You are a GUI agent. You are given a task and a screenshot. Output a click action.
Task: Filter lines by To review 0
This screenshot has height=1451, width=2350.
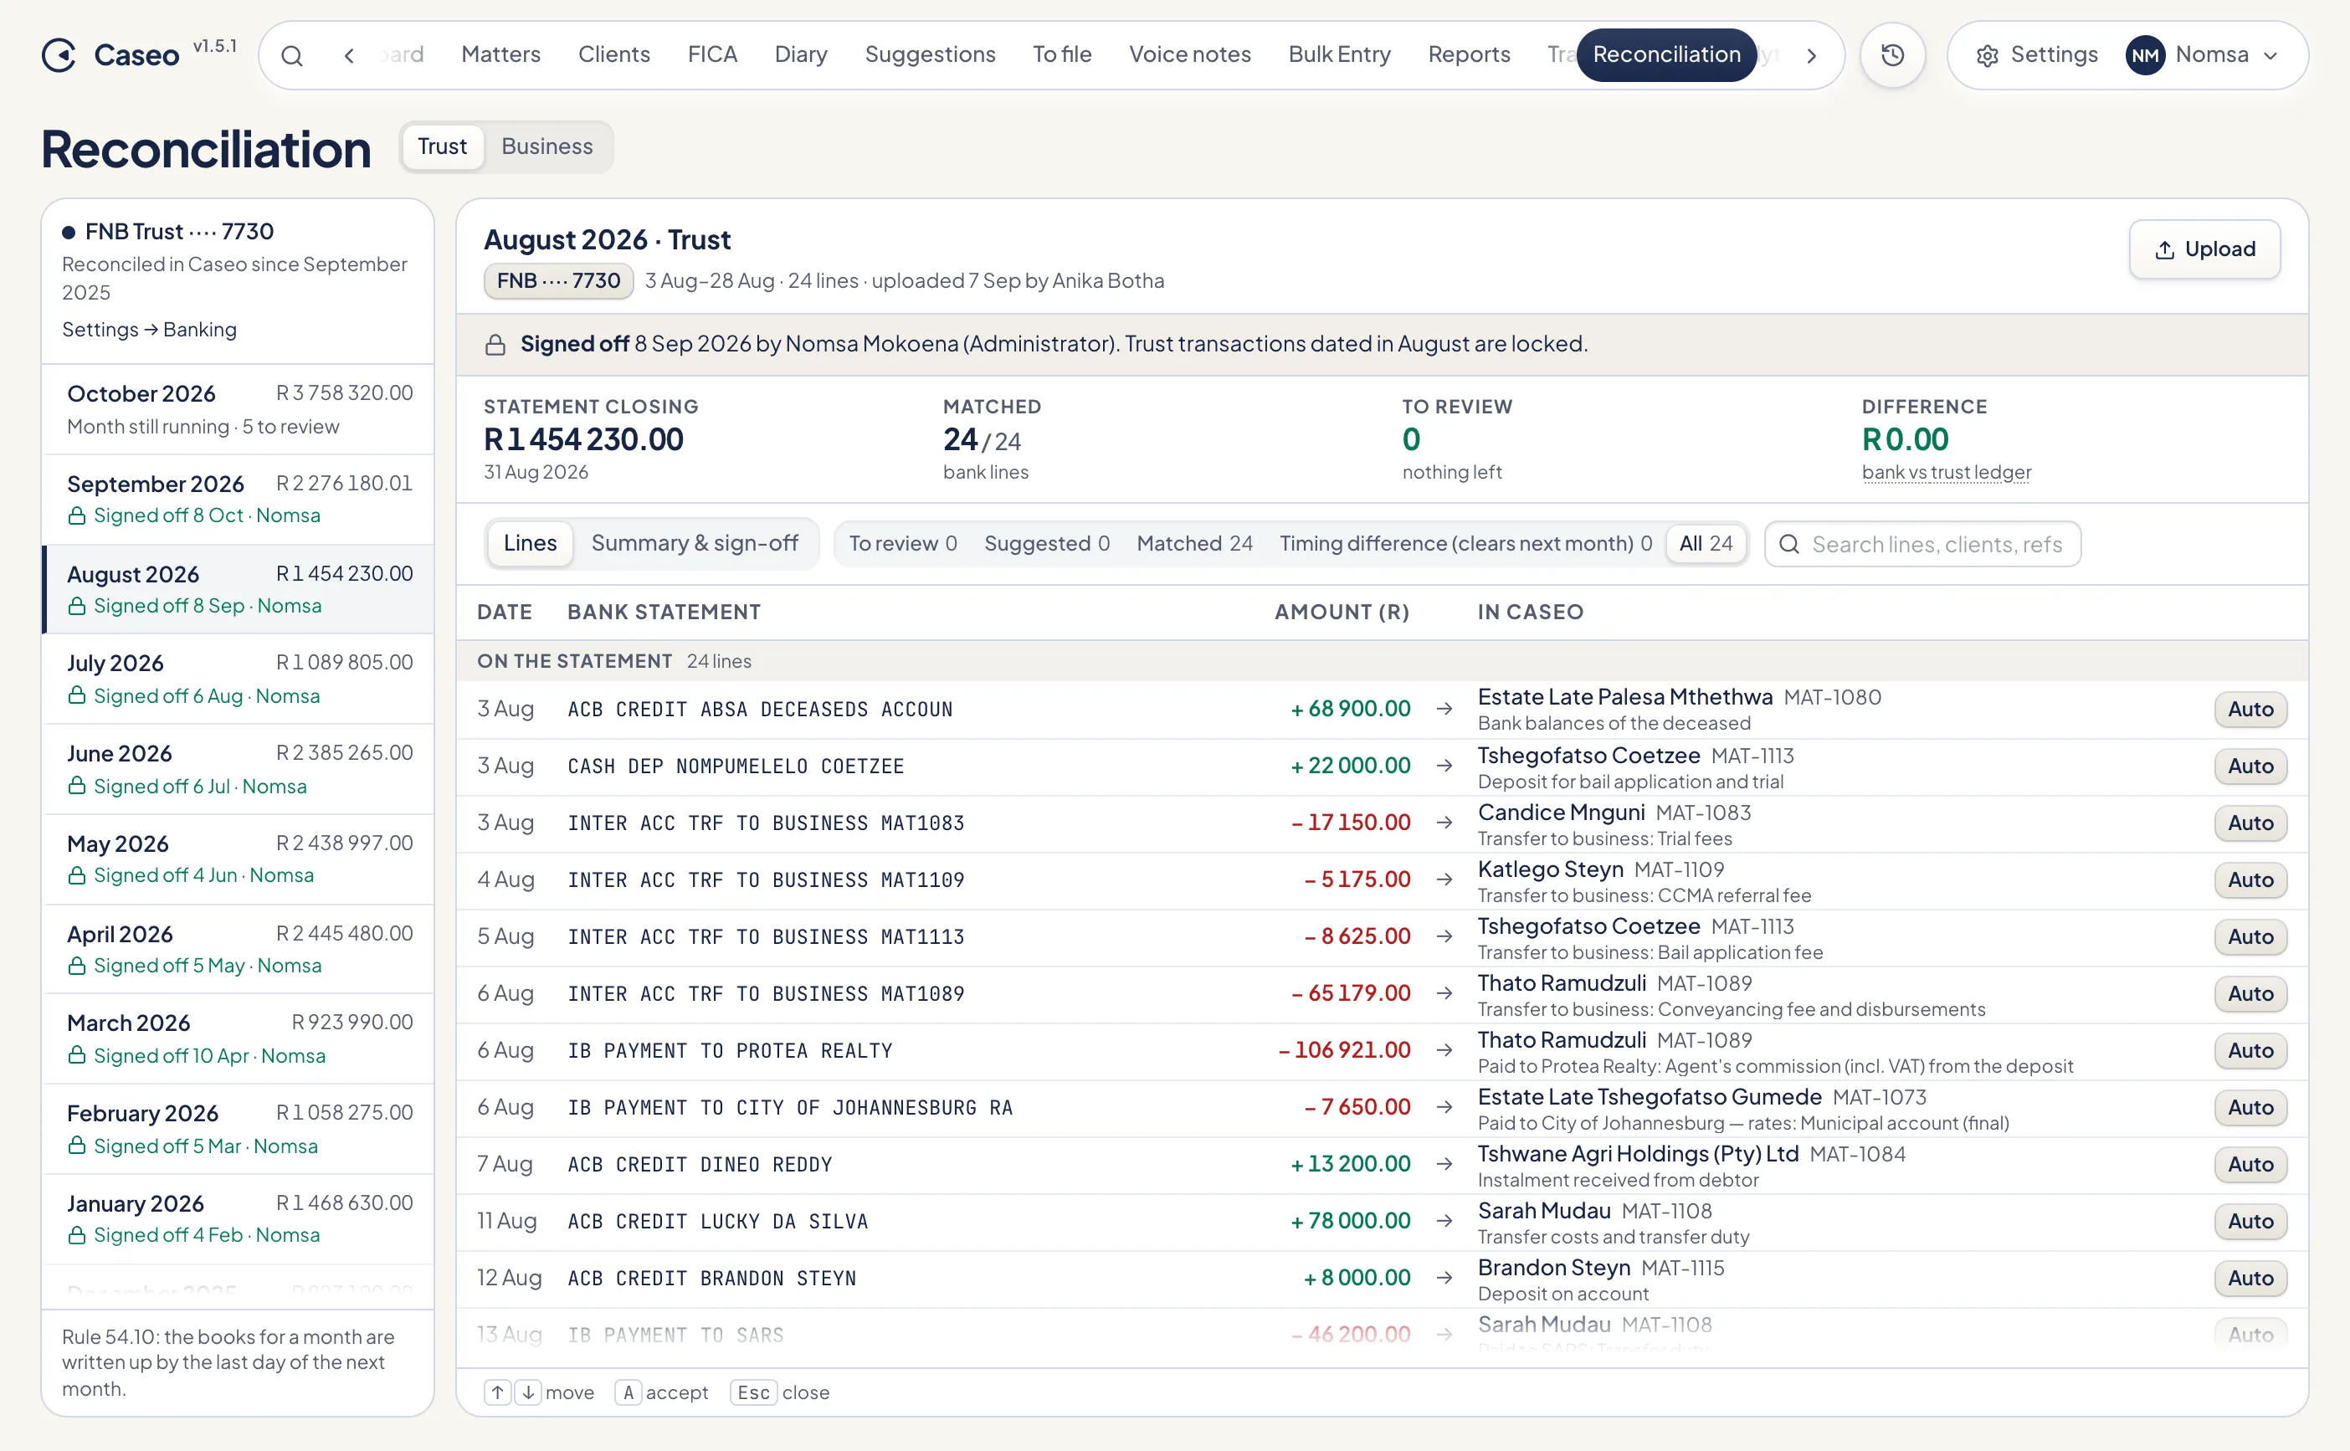coord(903,544)
